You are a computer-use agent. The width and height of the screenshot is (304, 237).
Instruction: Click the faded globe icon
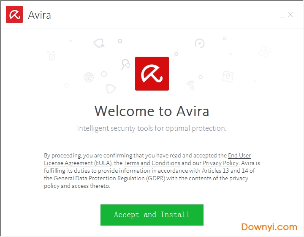point(89,77)
